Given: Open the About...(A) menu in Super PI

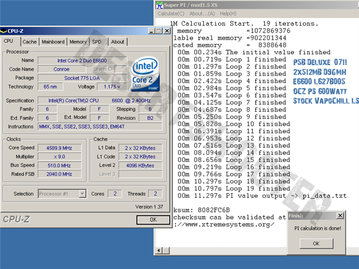Looking at the screenshot, I should pyautogui.click(x=203, y=13).
